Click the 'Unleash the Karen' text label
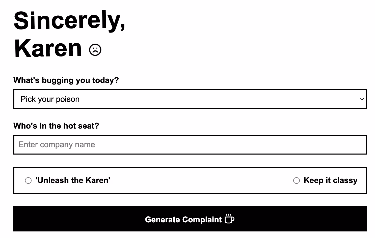This screenshot has width=375, height=238. (x=73, y=180)
